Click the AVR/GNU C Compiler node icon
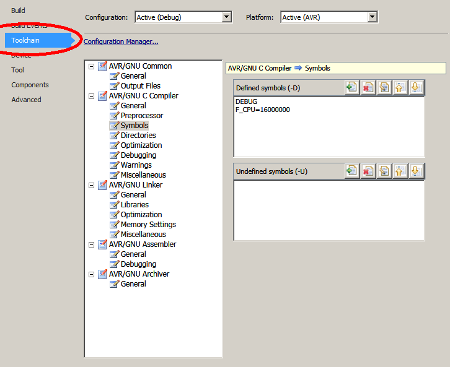450x367 pixels. point(102,96)
